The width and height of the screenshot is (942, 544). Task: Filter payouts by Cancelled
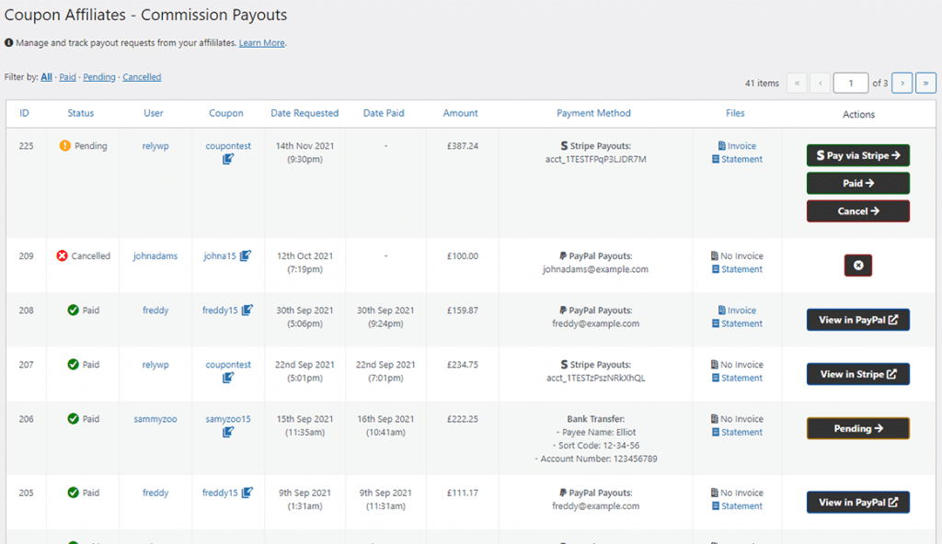tap(142, 77)
